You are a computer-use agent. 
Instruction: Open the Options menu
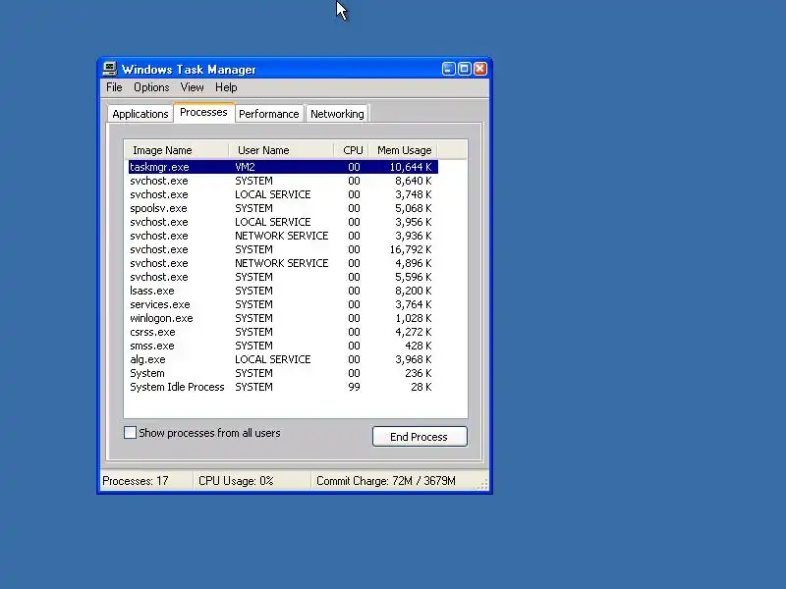tap(151, 87)
